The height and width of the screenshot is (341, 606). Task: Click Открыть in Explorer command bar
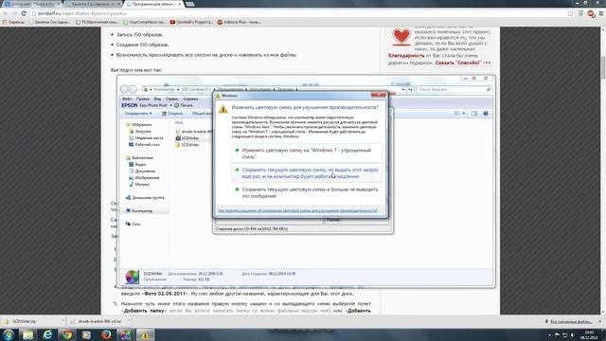click(172, 114)
